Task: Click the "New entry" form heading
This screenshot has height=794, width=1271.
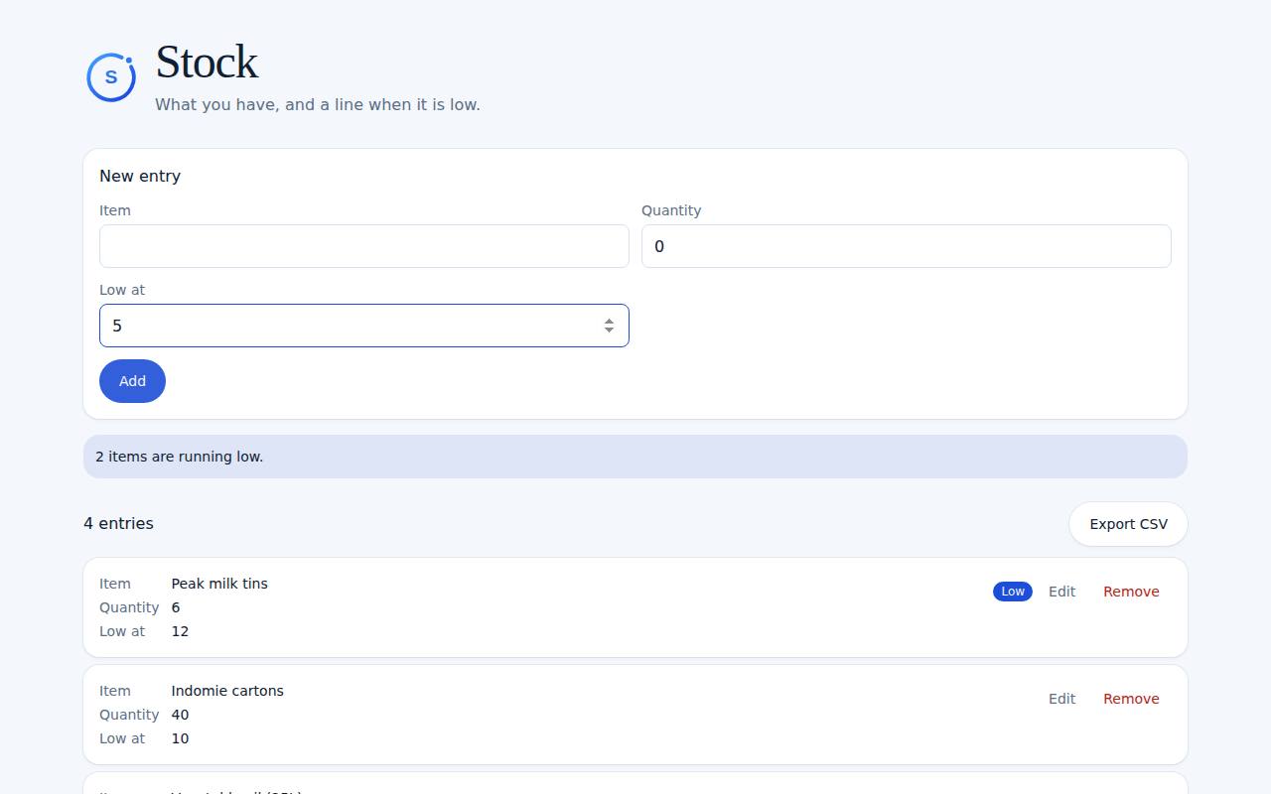Action: (x=140, y=177)
